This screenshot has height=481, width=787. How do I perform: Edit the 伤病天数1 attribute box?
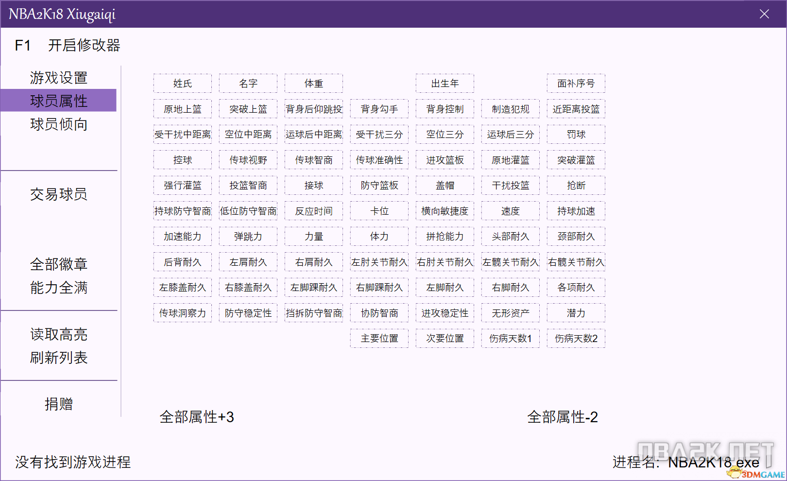point(511,339)
